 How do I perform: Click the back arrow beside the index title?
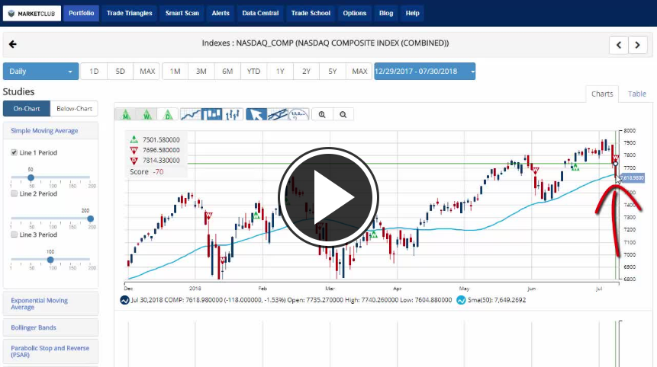13,44
